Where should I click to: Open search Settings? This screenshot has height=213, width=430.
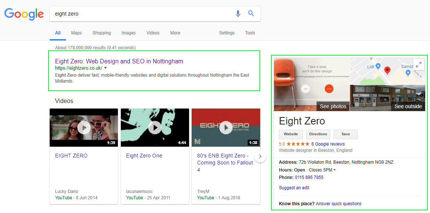227,33
